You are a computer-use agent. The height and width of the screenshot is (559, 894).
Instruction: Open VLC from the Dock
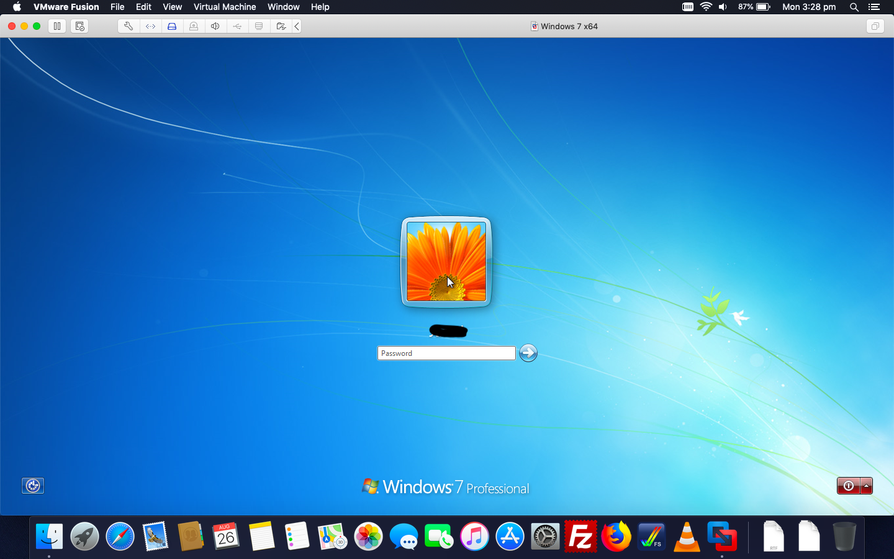click(687, 536)
